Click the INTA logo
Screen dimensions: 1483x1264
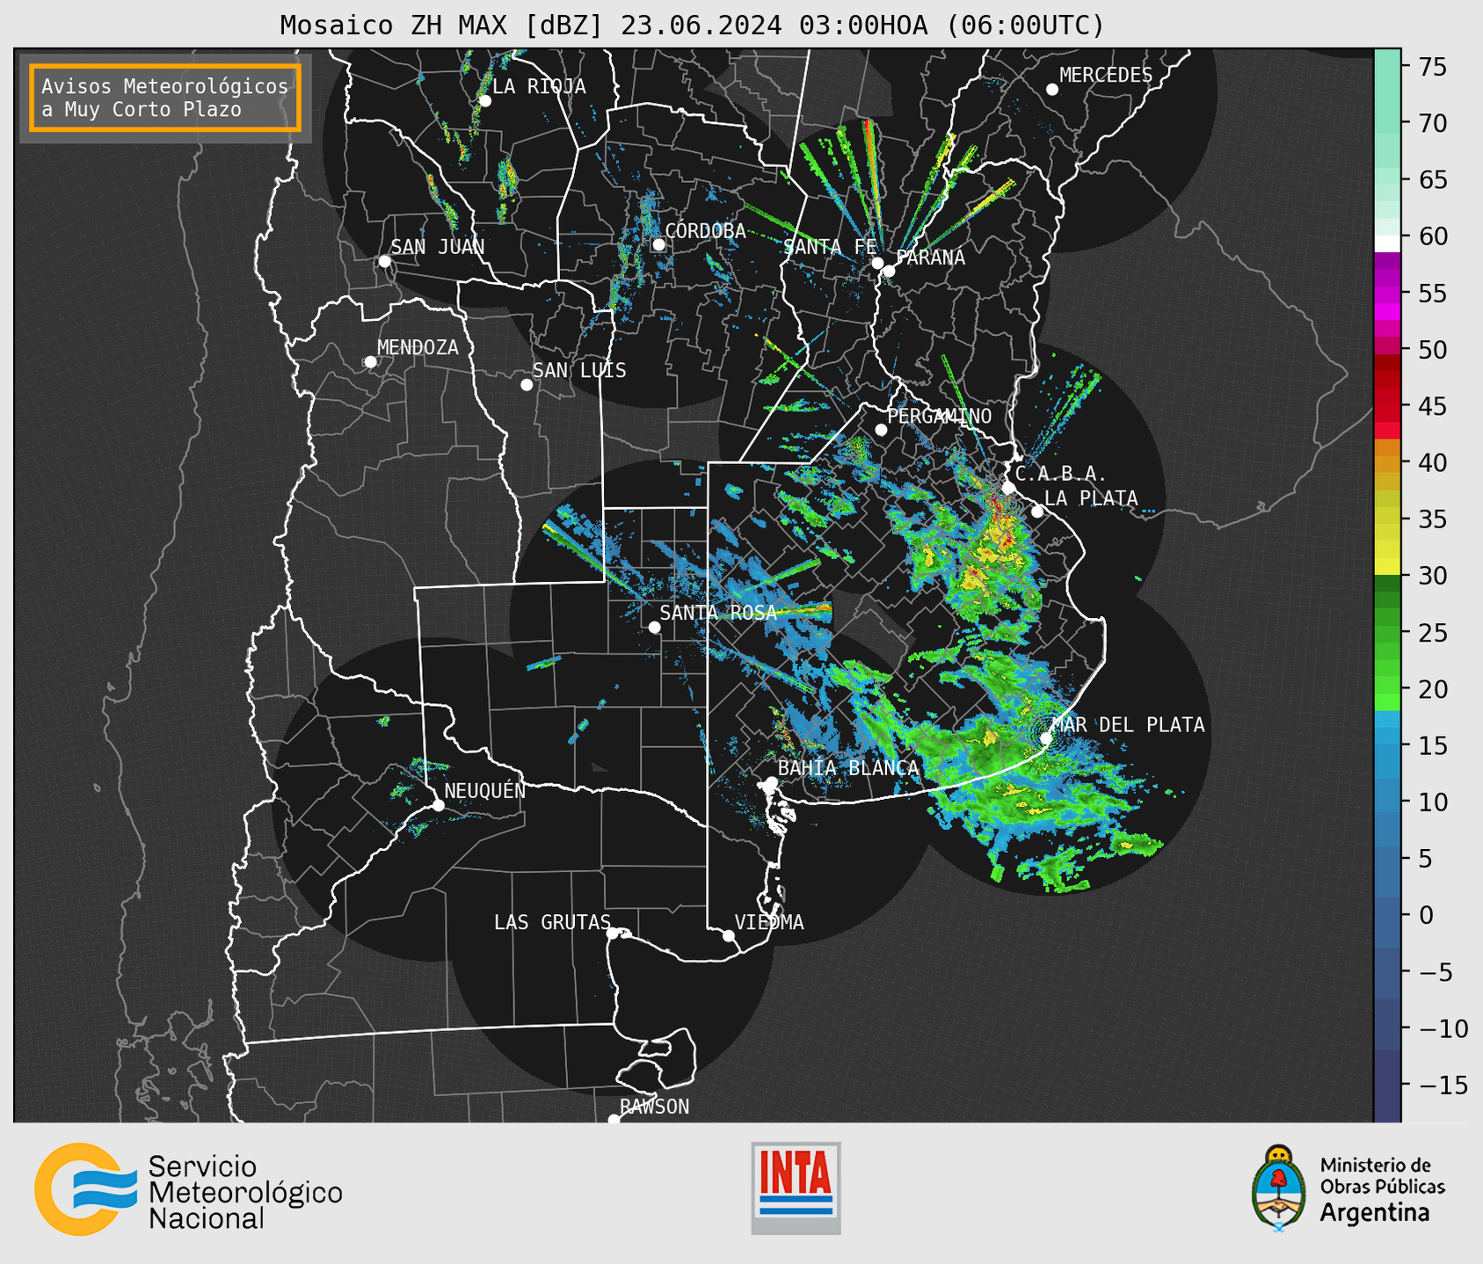coord(796,1188)
